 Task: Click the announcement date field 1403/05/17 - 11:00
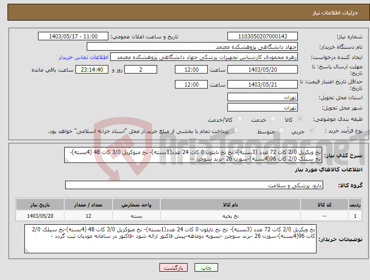pos(73,37)
